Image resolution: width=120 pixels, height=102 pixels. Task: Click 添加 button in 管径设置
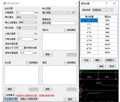(86, 60)
